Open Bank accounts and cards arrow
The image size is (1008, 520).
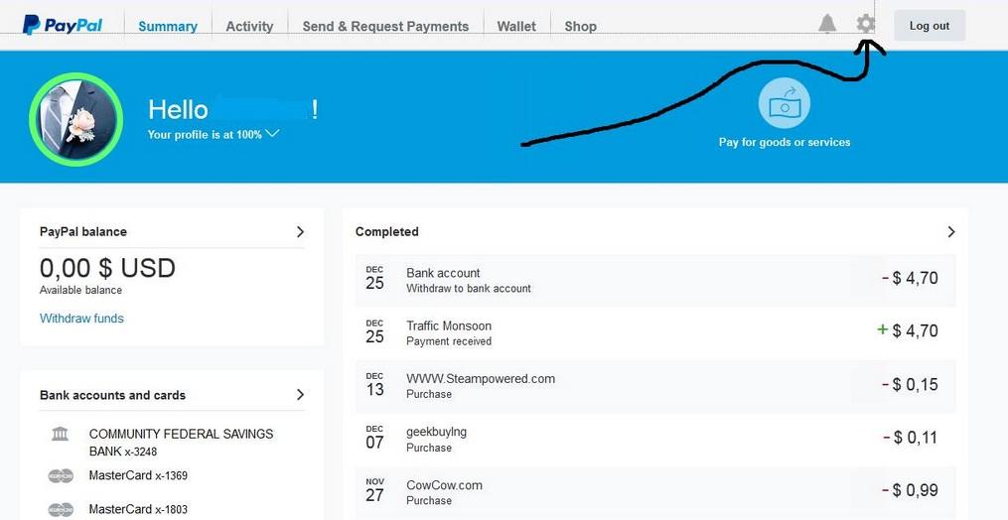tap(300, 395)
